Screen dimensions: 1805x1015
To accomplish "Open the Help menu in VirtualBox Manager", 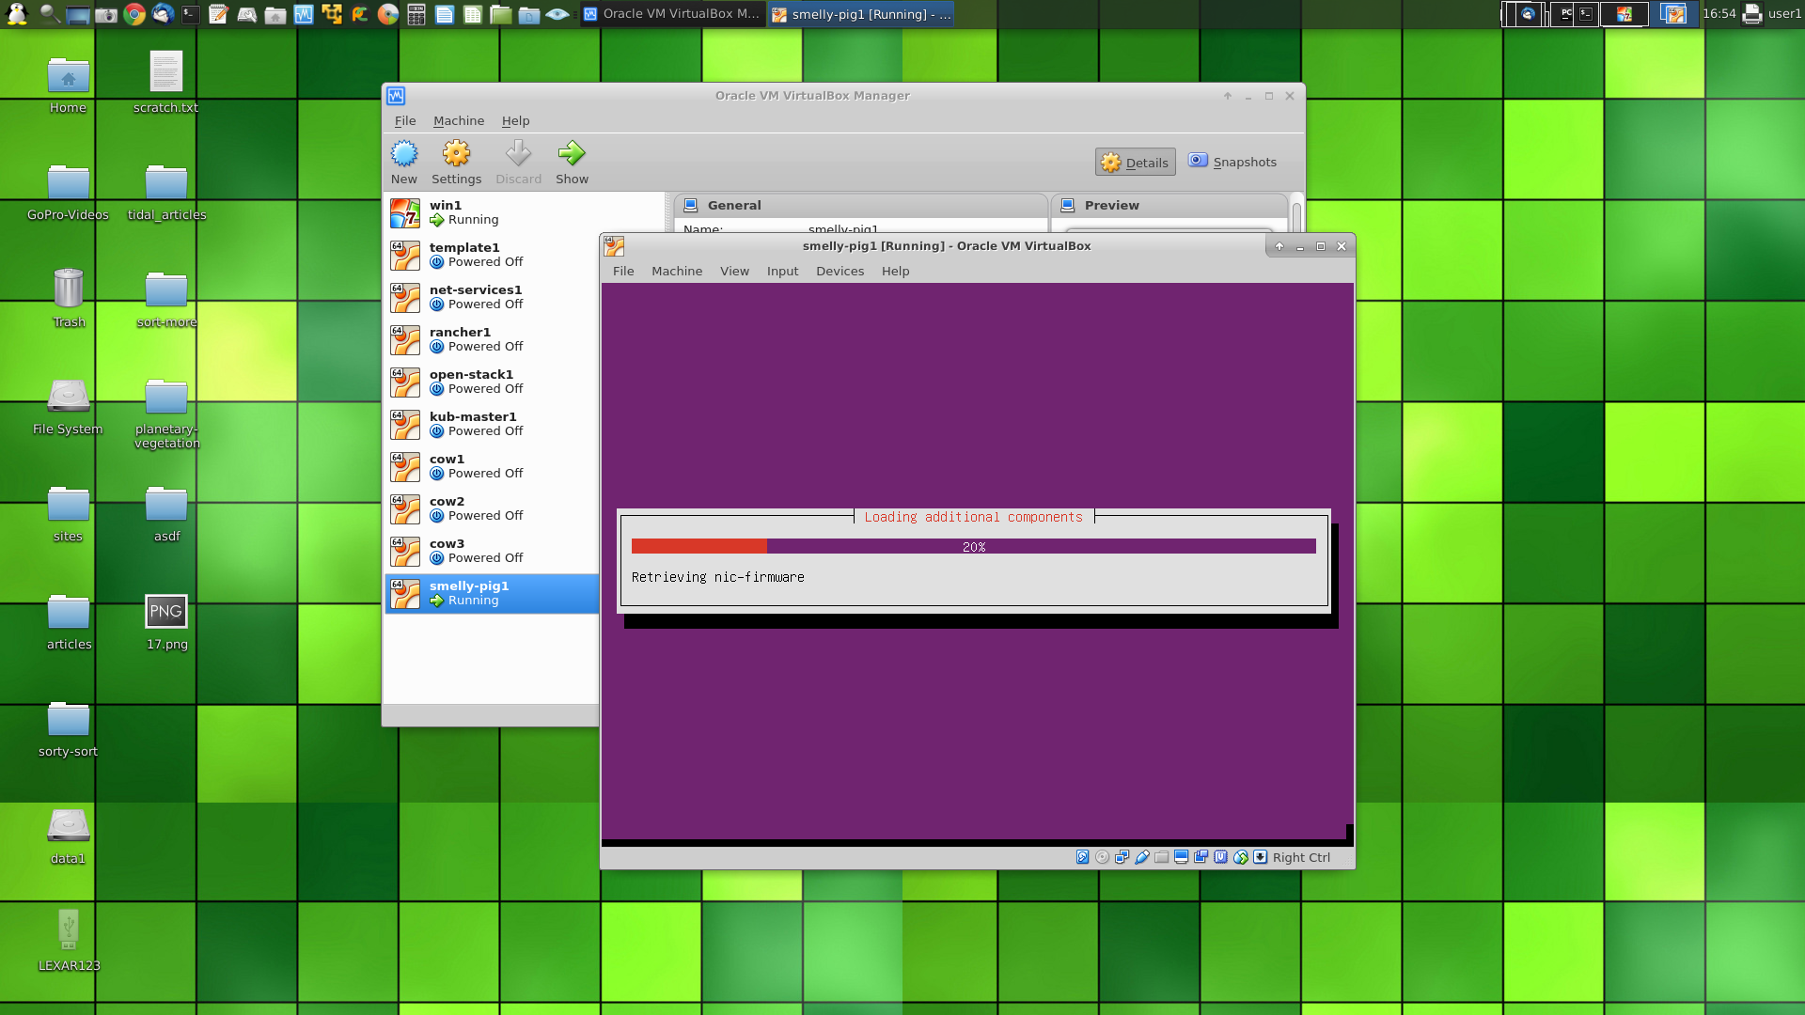I will pyautogui.click(x=515, y=121).
